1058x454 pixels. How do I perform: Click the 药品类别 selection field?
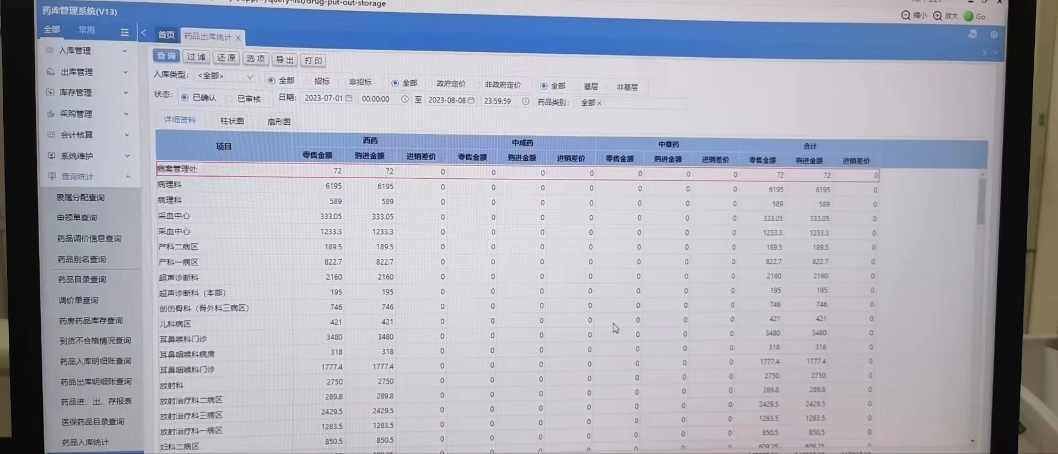pyautogui.click(x=631, y=103)
